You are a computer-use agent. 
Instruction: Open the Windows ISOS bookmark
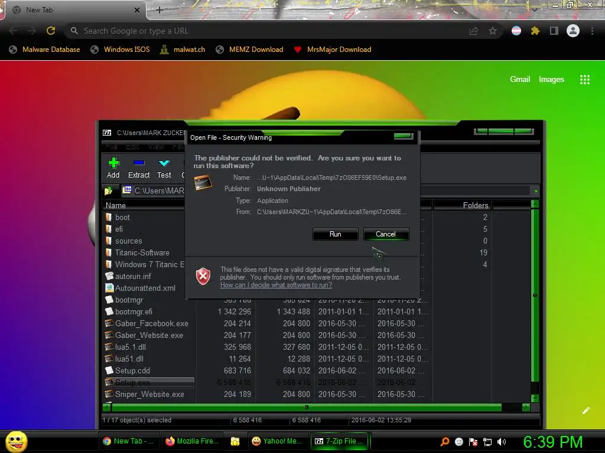click(x=120, y=50)
